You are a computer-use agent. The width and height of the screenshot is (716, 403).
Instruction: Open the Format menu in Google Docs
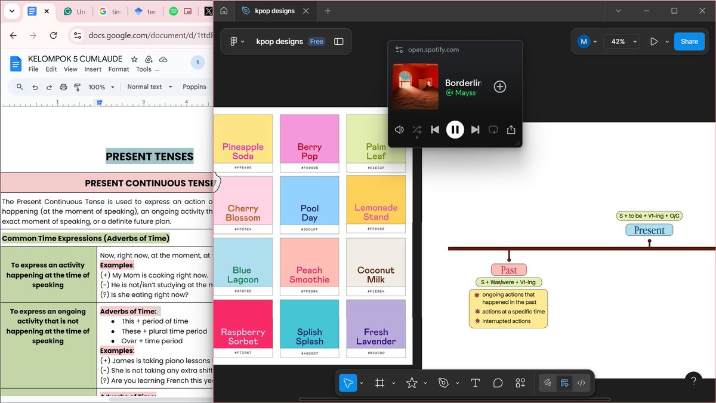(x=119, y=69)
